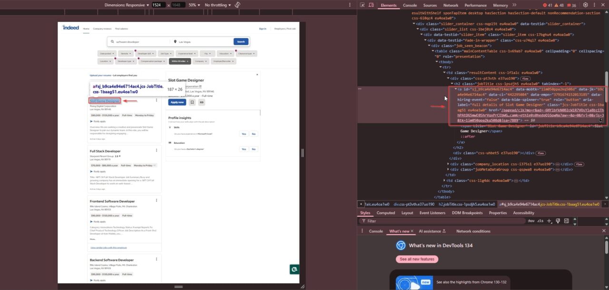Click the Sign in link

(x=263, y=29)
